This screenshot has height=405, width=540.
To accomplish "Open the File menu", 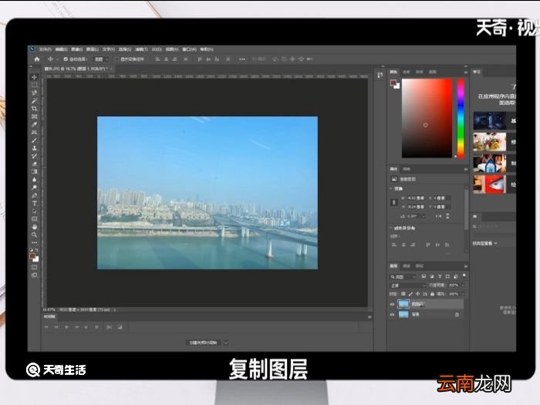I will point(45,49).
